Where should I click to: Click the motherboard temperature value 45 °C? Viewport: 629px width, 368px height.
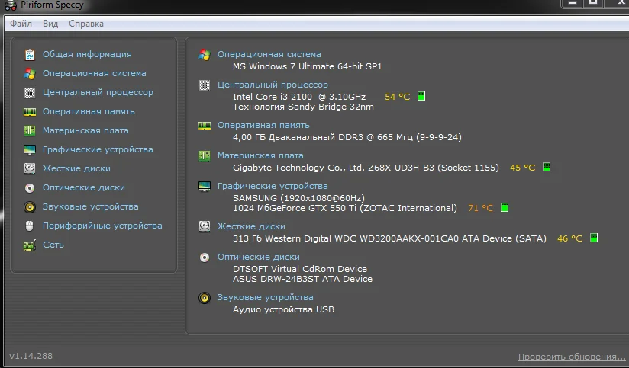coord(523,168)
